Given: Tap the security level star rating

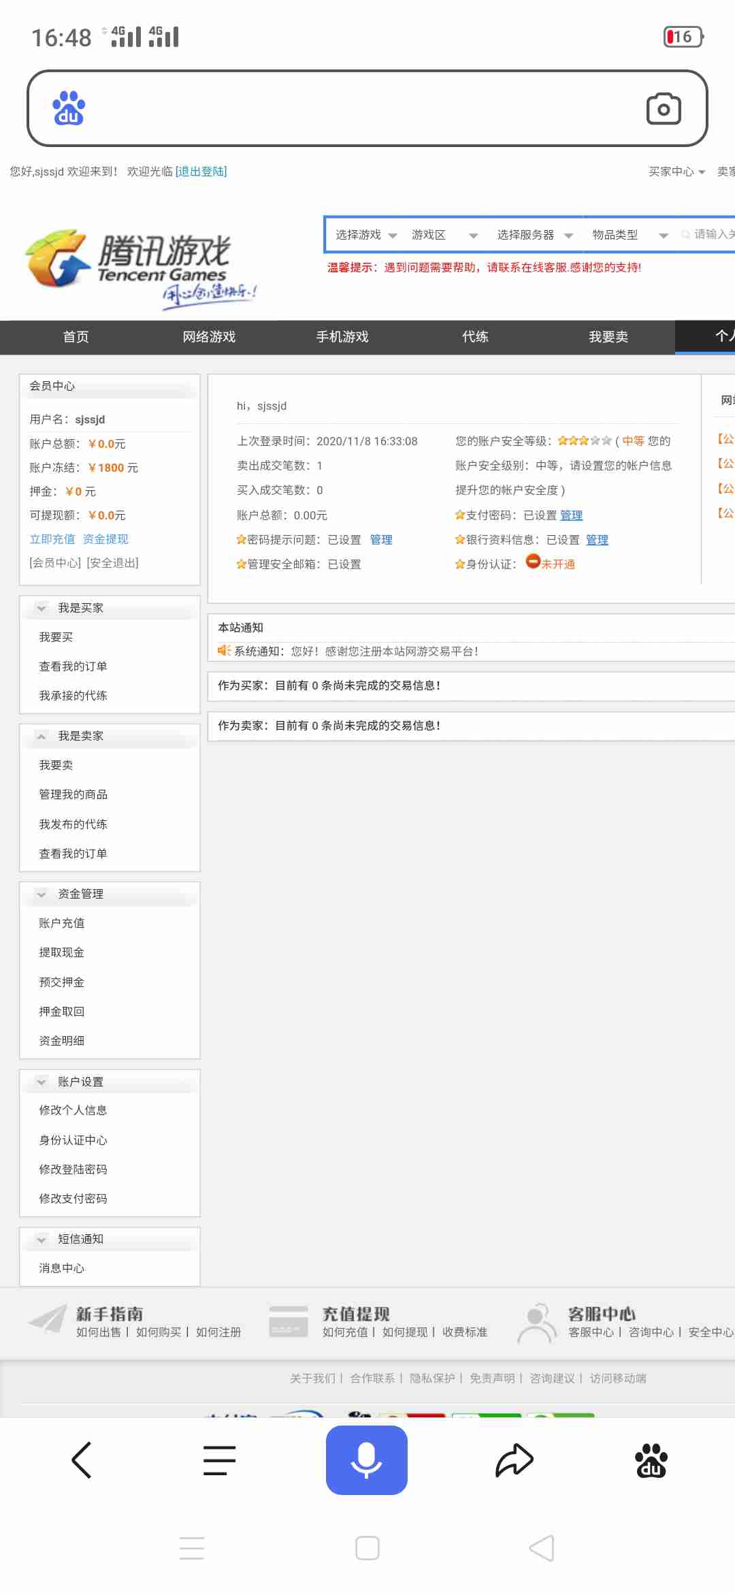Looking at the screenshot, I should coord(585,440).
